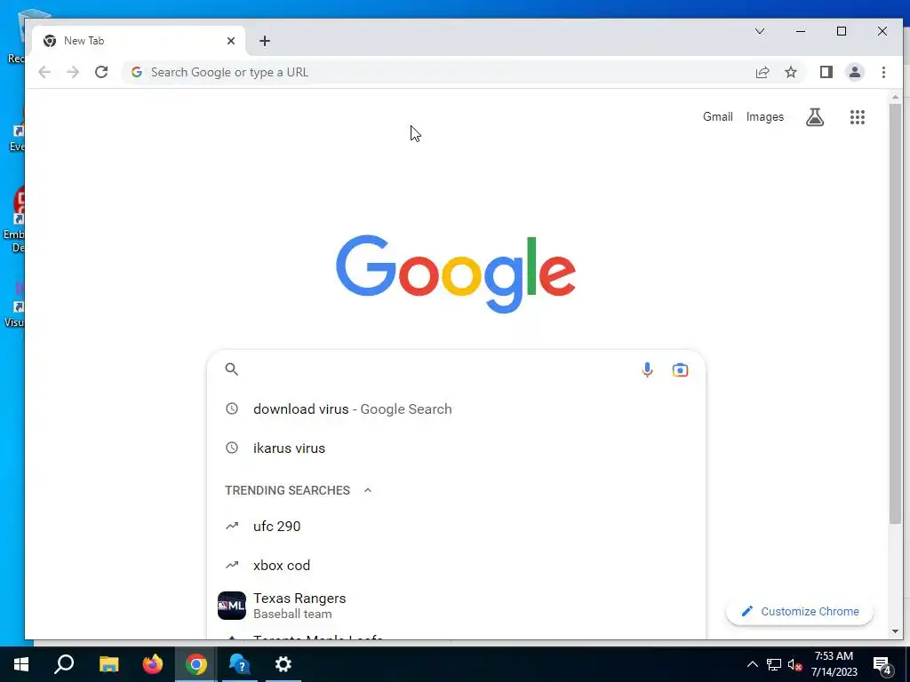Image resolution: width=910 pixels, height=682 pixels.
Task: Click the Google icon in address bar
Action: (137, 73)
